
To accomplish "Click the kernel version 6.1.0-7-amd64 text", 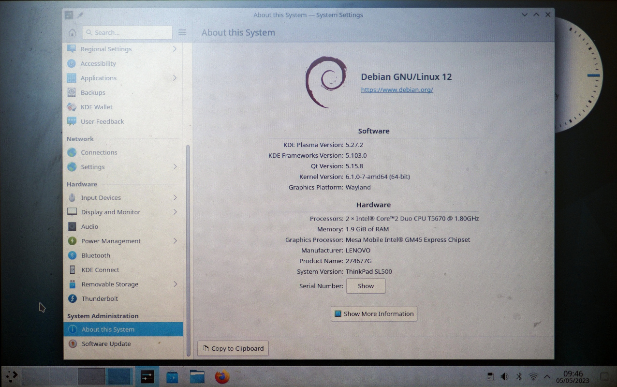I will click(x=378, y=177).
